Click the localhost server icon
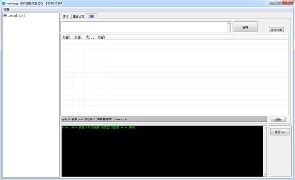This screenshot has height=180, width=295. (x=5, y=15)
